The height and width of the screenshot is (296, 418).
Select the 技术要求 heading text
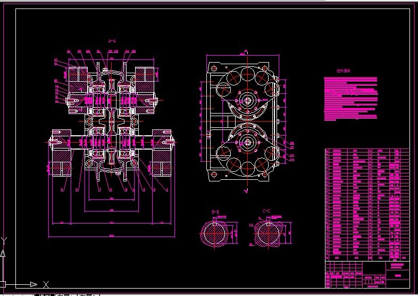pyautogui.click(x=344, y=71)
